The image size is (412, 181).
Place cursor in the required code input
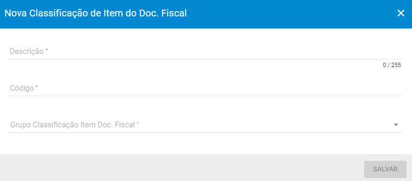point(206,88)
